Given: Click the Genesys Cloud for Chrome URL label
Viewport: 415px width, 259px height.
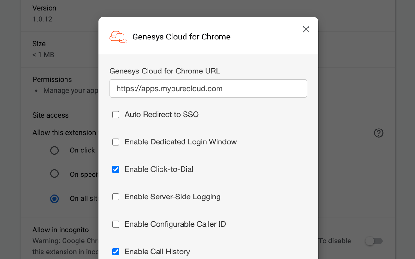Looking at the screenshot, I should [165, 71].
